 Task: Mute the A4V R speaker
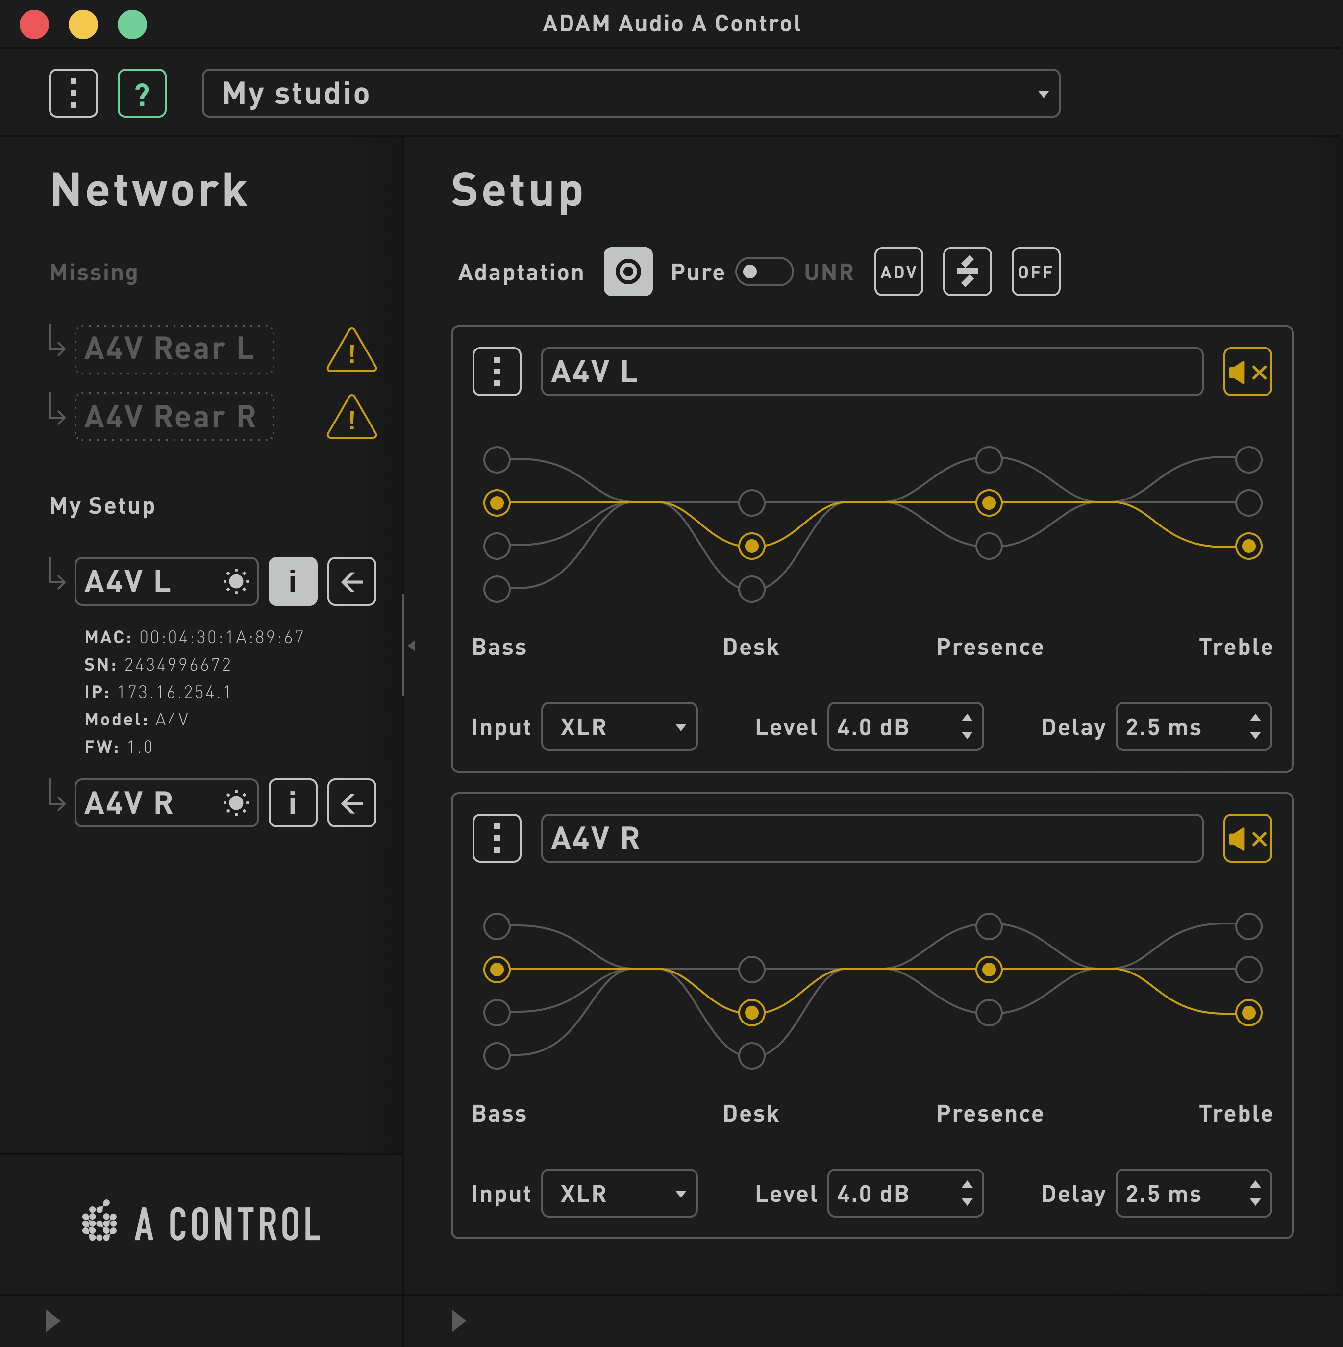tap(1247, 838)
